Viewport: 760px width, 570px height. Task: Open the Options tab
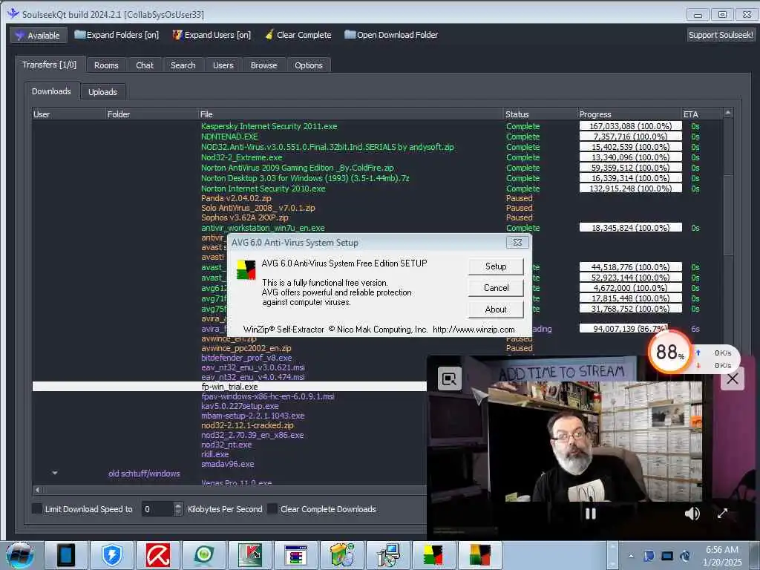coord(308,65)
